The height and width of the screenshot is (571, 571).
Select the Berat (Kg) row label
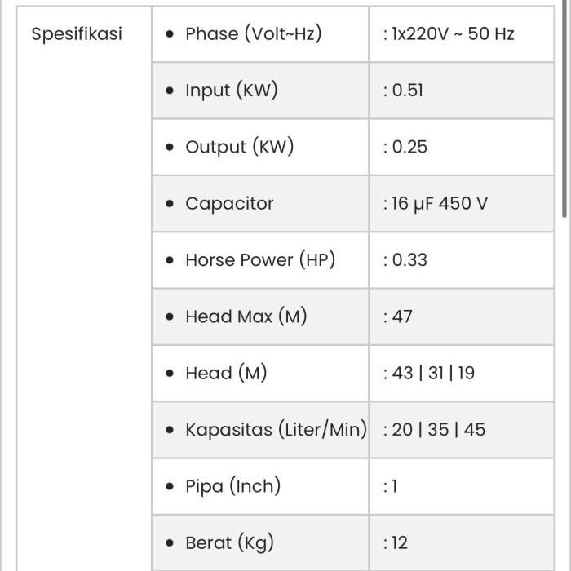click(229, 542)
